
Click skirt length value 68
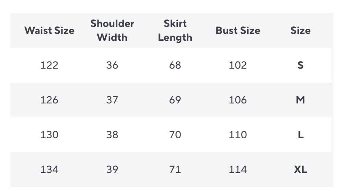tap(175, 65)
